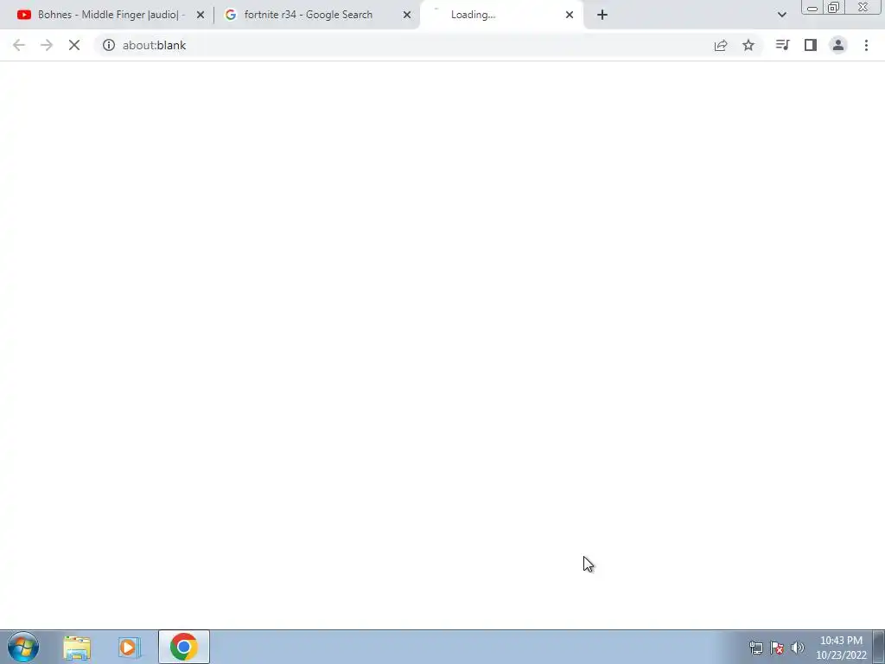Share this page icon
The height and width of the screenshot is (664, 885).
coord(721,45)
